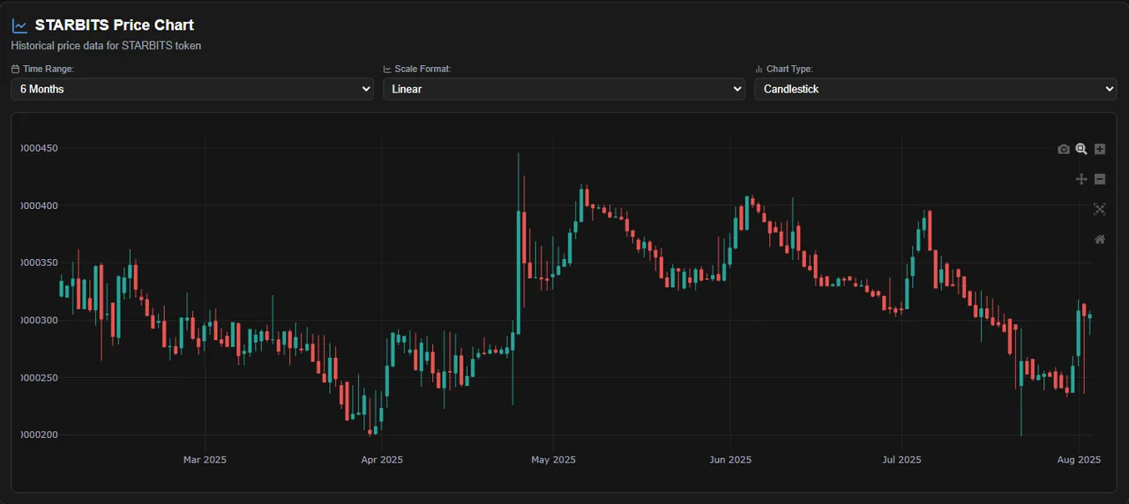Click the STARBITS Price Chart heading
Viewport: 1129px width, 504px height.
coord(115,26)
